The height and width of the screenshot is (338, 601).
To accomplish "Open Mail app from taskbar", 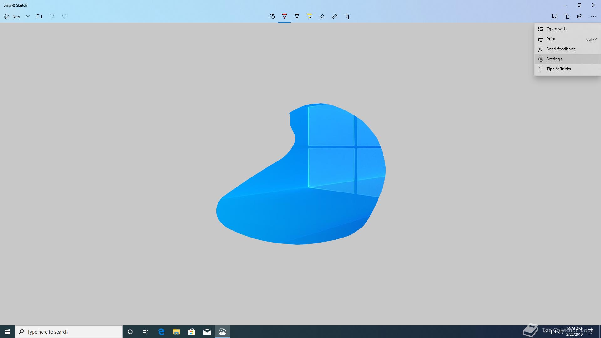I will [207, 332].
